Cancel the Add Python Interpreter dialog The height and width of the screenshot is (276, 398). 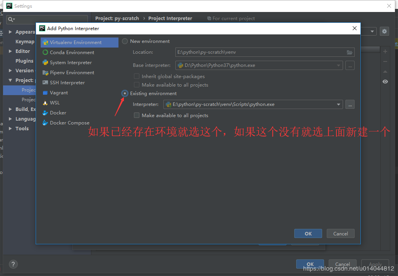tap(341, 234)
